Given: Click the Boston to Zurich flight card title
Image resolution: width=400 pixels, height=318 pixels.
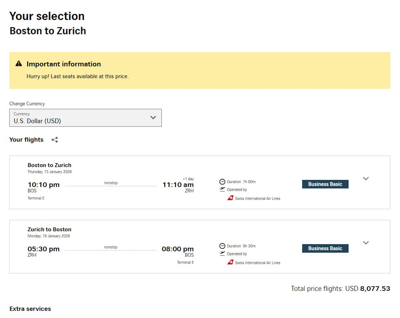Looking at the screenshot, I should coord(49,165).
